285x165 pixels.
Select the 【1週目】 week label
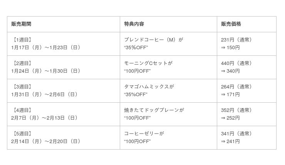click(x=22, y=40)
